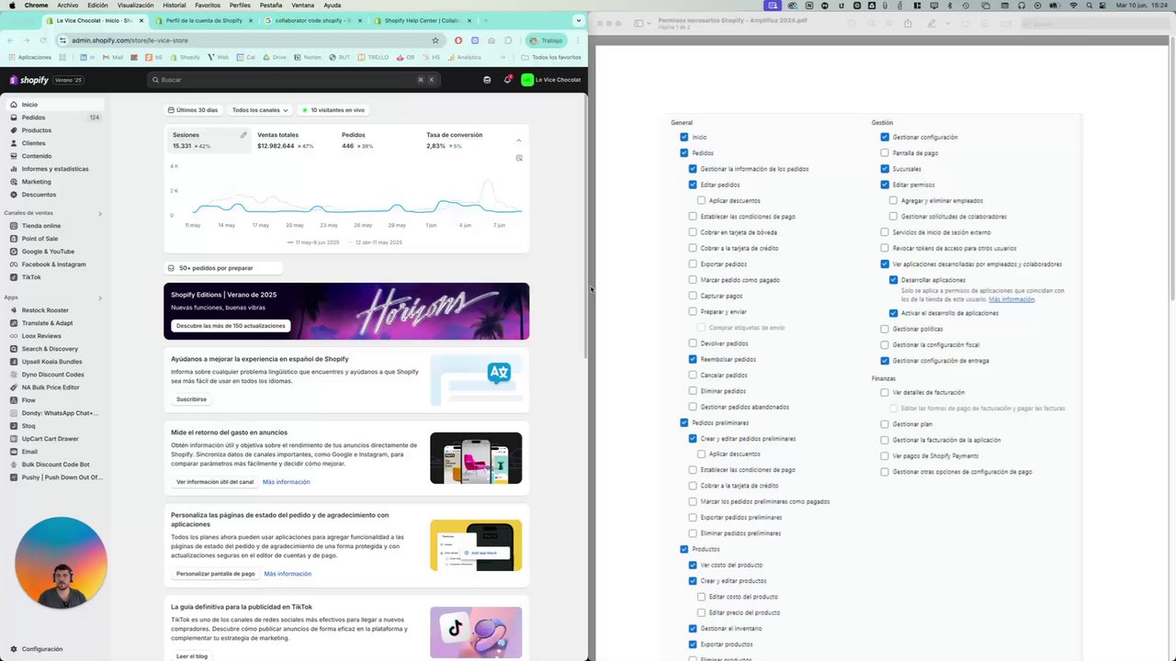Switch to the collaborator code shopify tab

coord(312,20)
